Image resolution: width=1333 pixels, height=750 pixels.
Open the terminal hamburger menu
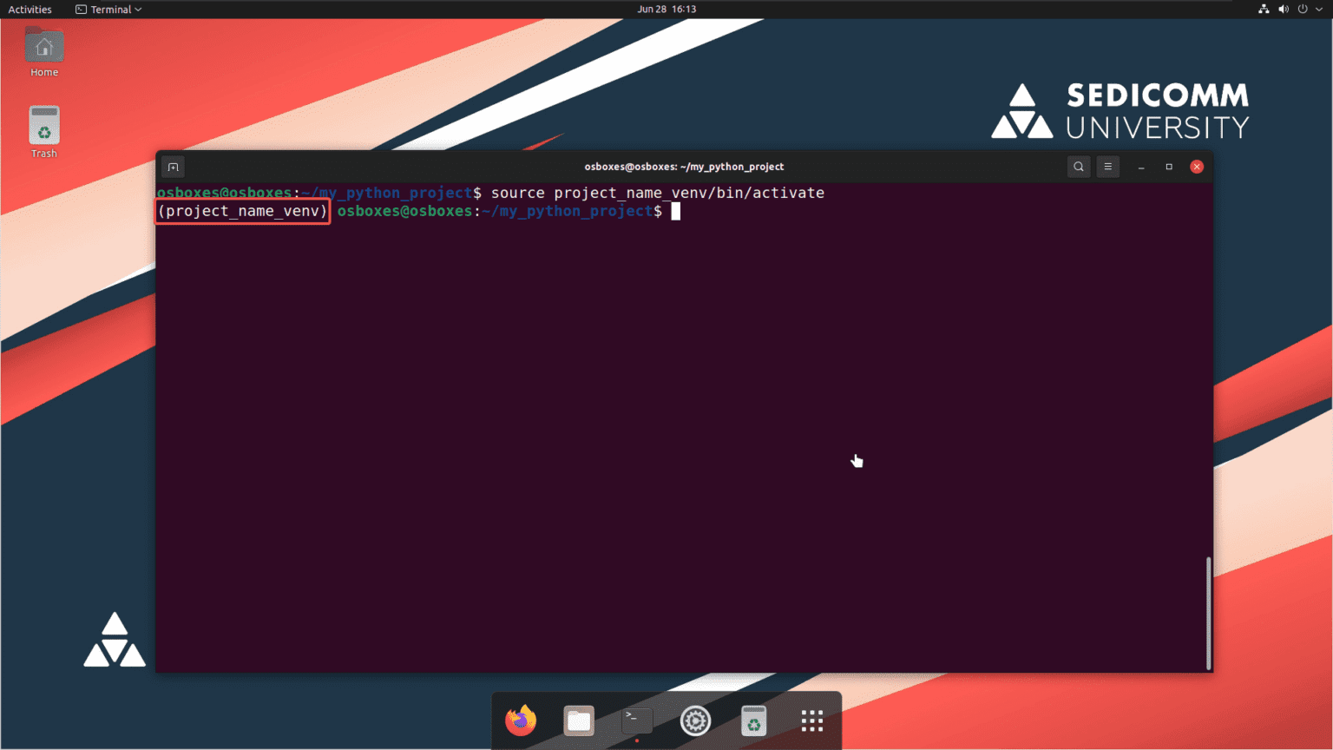click(1107, 167)
